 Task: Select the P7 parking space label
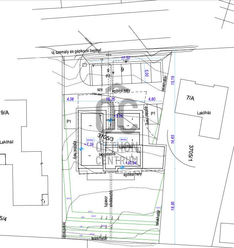(x=108, y=76)
